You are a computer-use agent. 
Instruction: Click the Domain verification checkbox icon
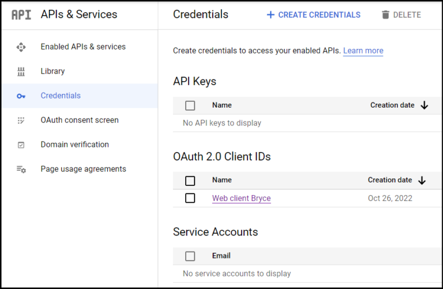(x=21, y=145)
